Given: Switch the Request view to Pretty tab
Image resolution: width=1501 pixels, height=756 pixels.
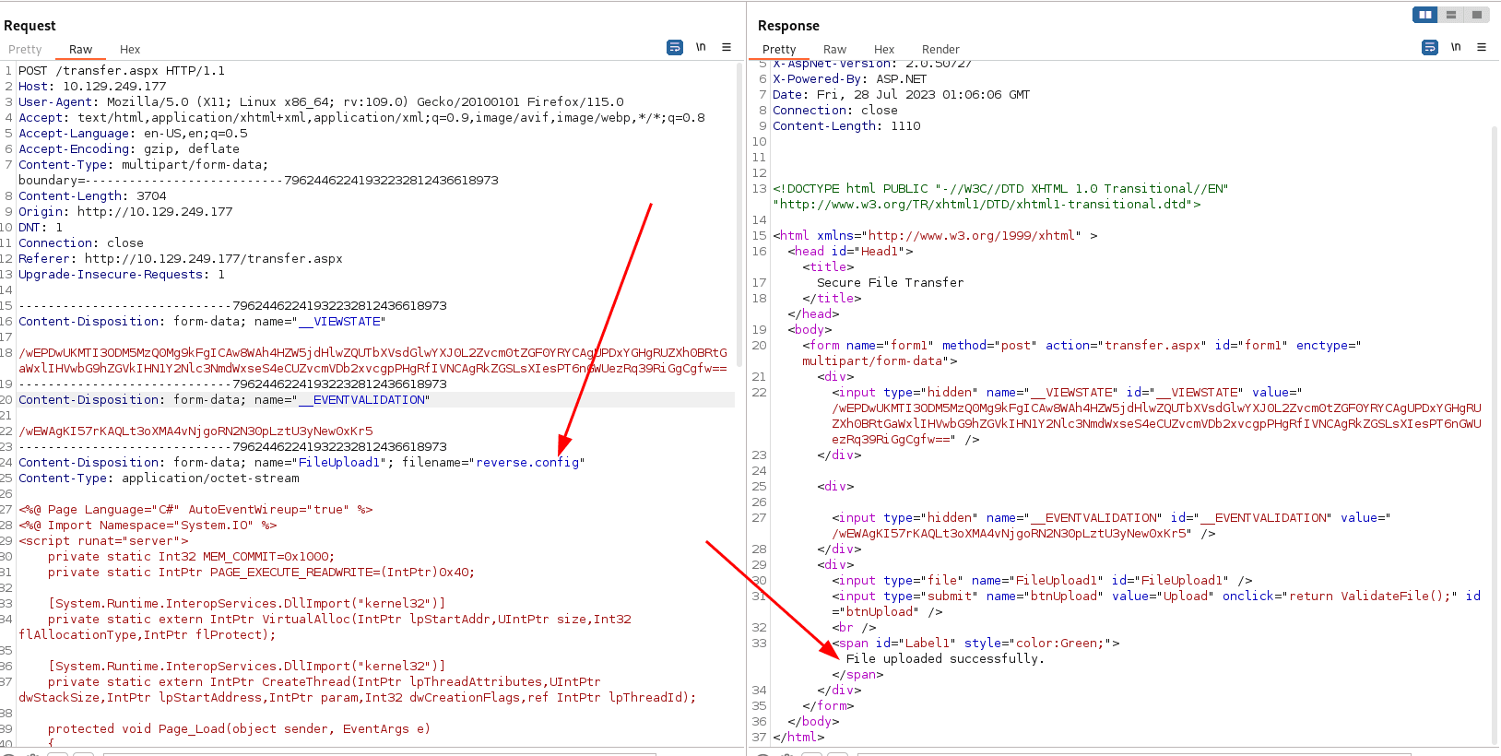Looking at the screenshot, I should pyautogui.click(x=25, y=50).
